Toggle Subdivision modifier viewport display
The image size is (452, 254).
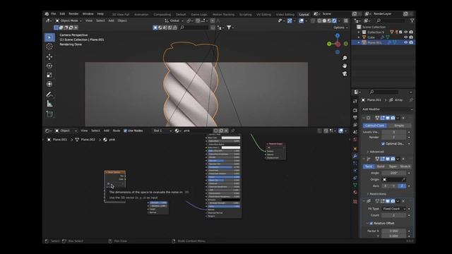click(x=388, y=118)
